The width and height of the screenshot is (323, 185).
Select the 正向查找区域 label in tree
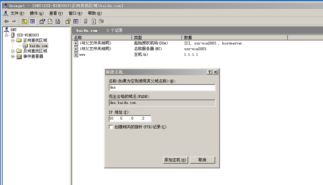35,40
